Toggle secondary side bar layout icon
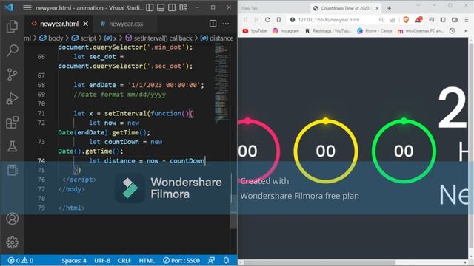This screenshot has height=266, width=474. pyautogui.click(x=172, y=7)
